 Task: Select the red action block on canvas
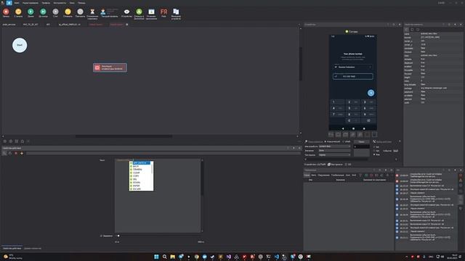pos(110,67)
